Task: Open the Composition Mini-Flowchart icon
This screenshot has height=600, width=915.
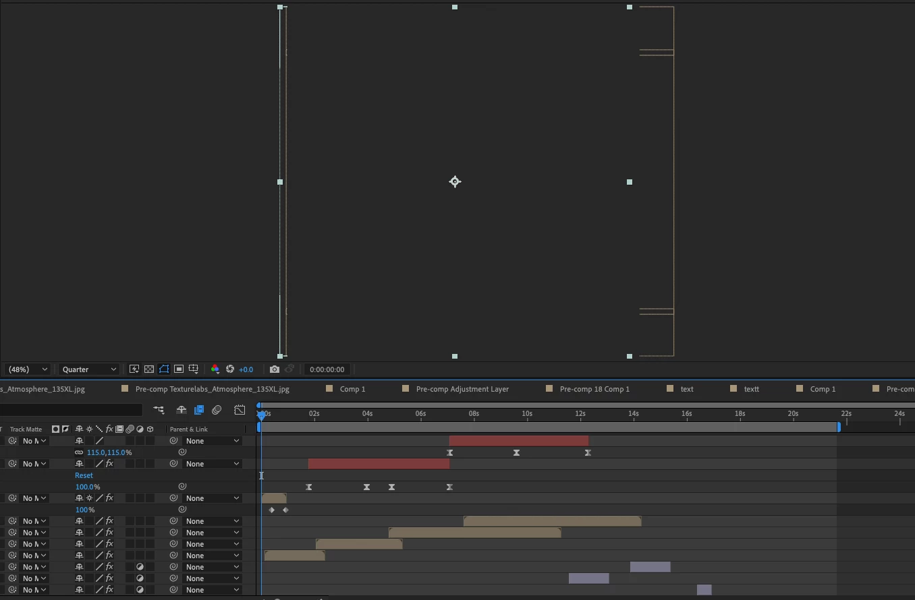Action: (x=159, y=410)
